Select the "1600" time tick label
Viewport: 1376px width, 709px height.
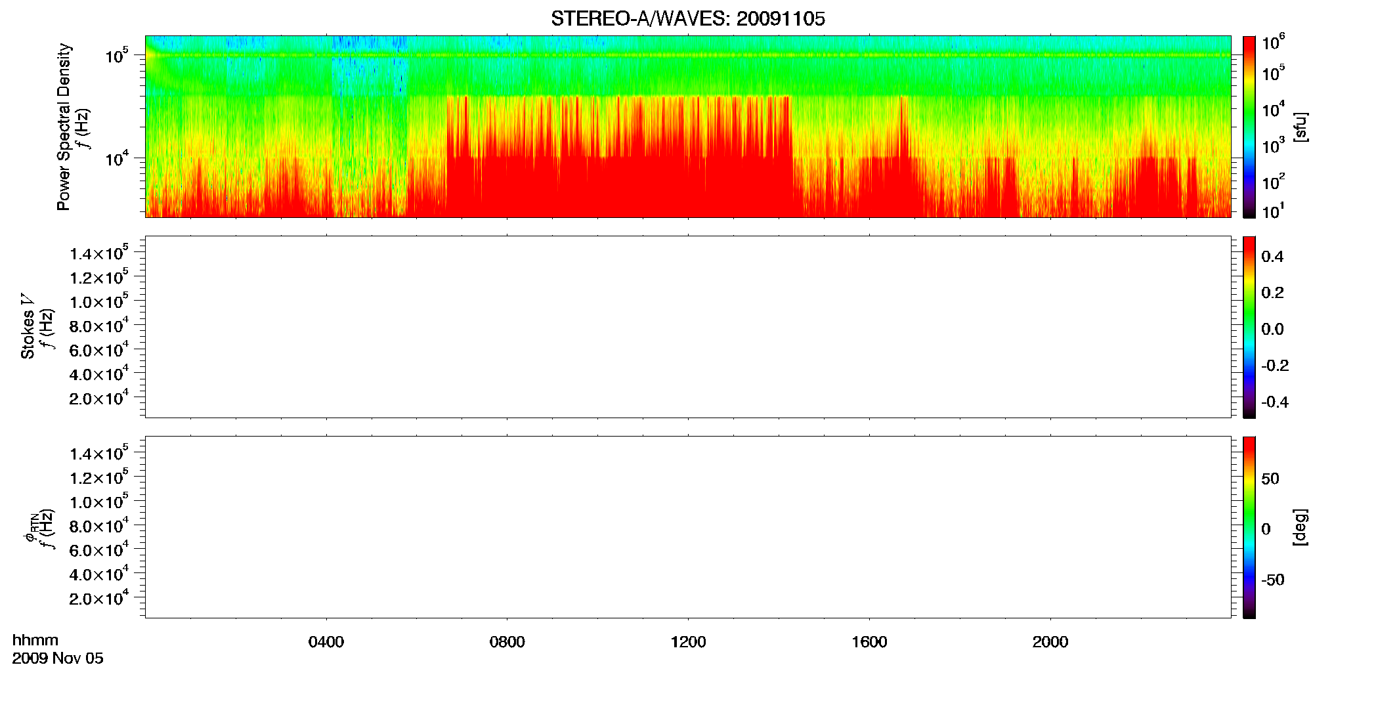869,641
